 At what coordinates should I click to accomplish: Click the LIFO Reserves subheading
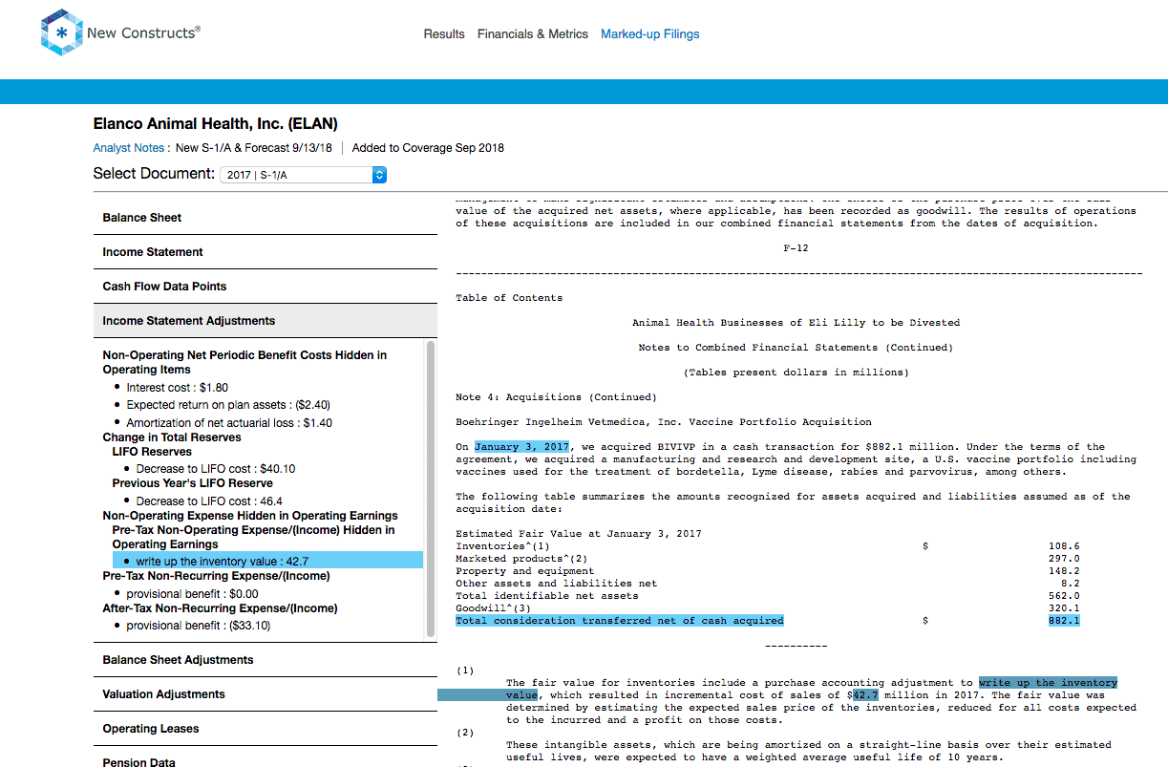[x=152, y=452]
